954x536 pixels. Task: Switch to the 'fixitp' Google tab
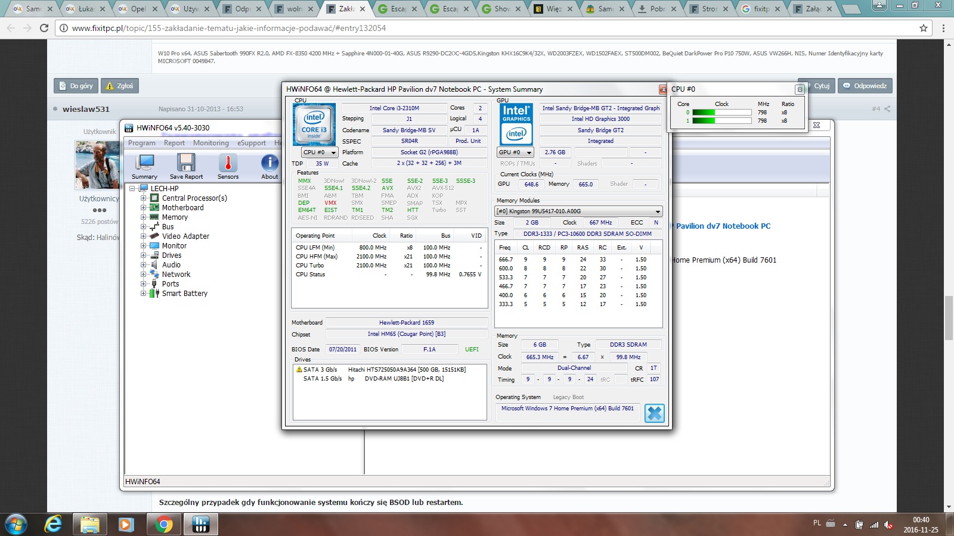pyautogui.click(x=761, y=9)
